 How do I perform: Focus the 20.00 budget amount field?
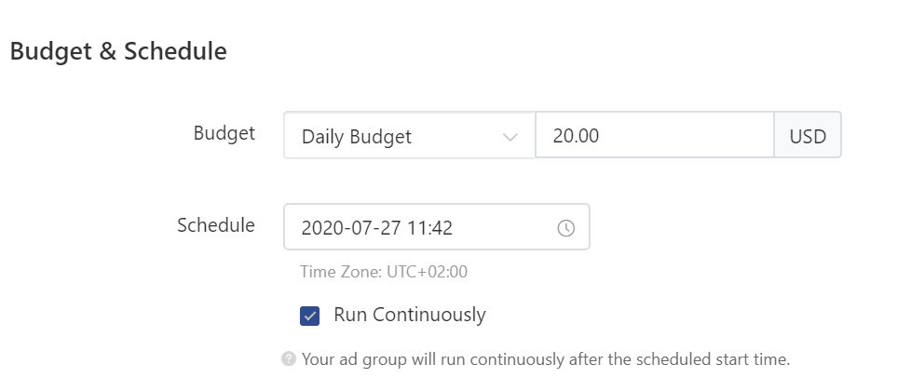coord(654,135)
